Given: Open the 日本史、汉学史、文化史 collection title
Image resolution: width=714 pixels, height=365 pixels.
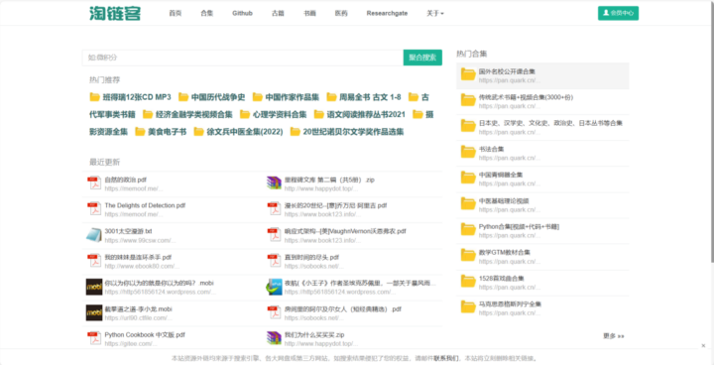Looking at the screenshot, I should click(550, 123).
